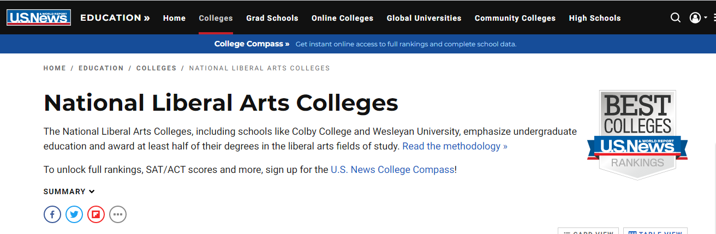Share page on Twitter
The width and height of the screenshot is (716, 234).
pyautogui.click(x=74, y=214)
